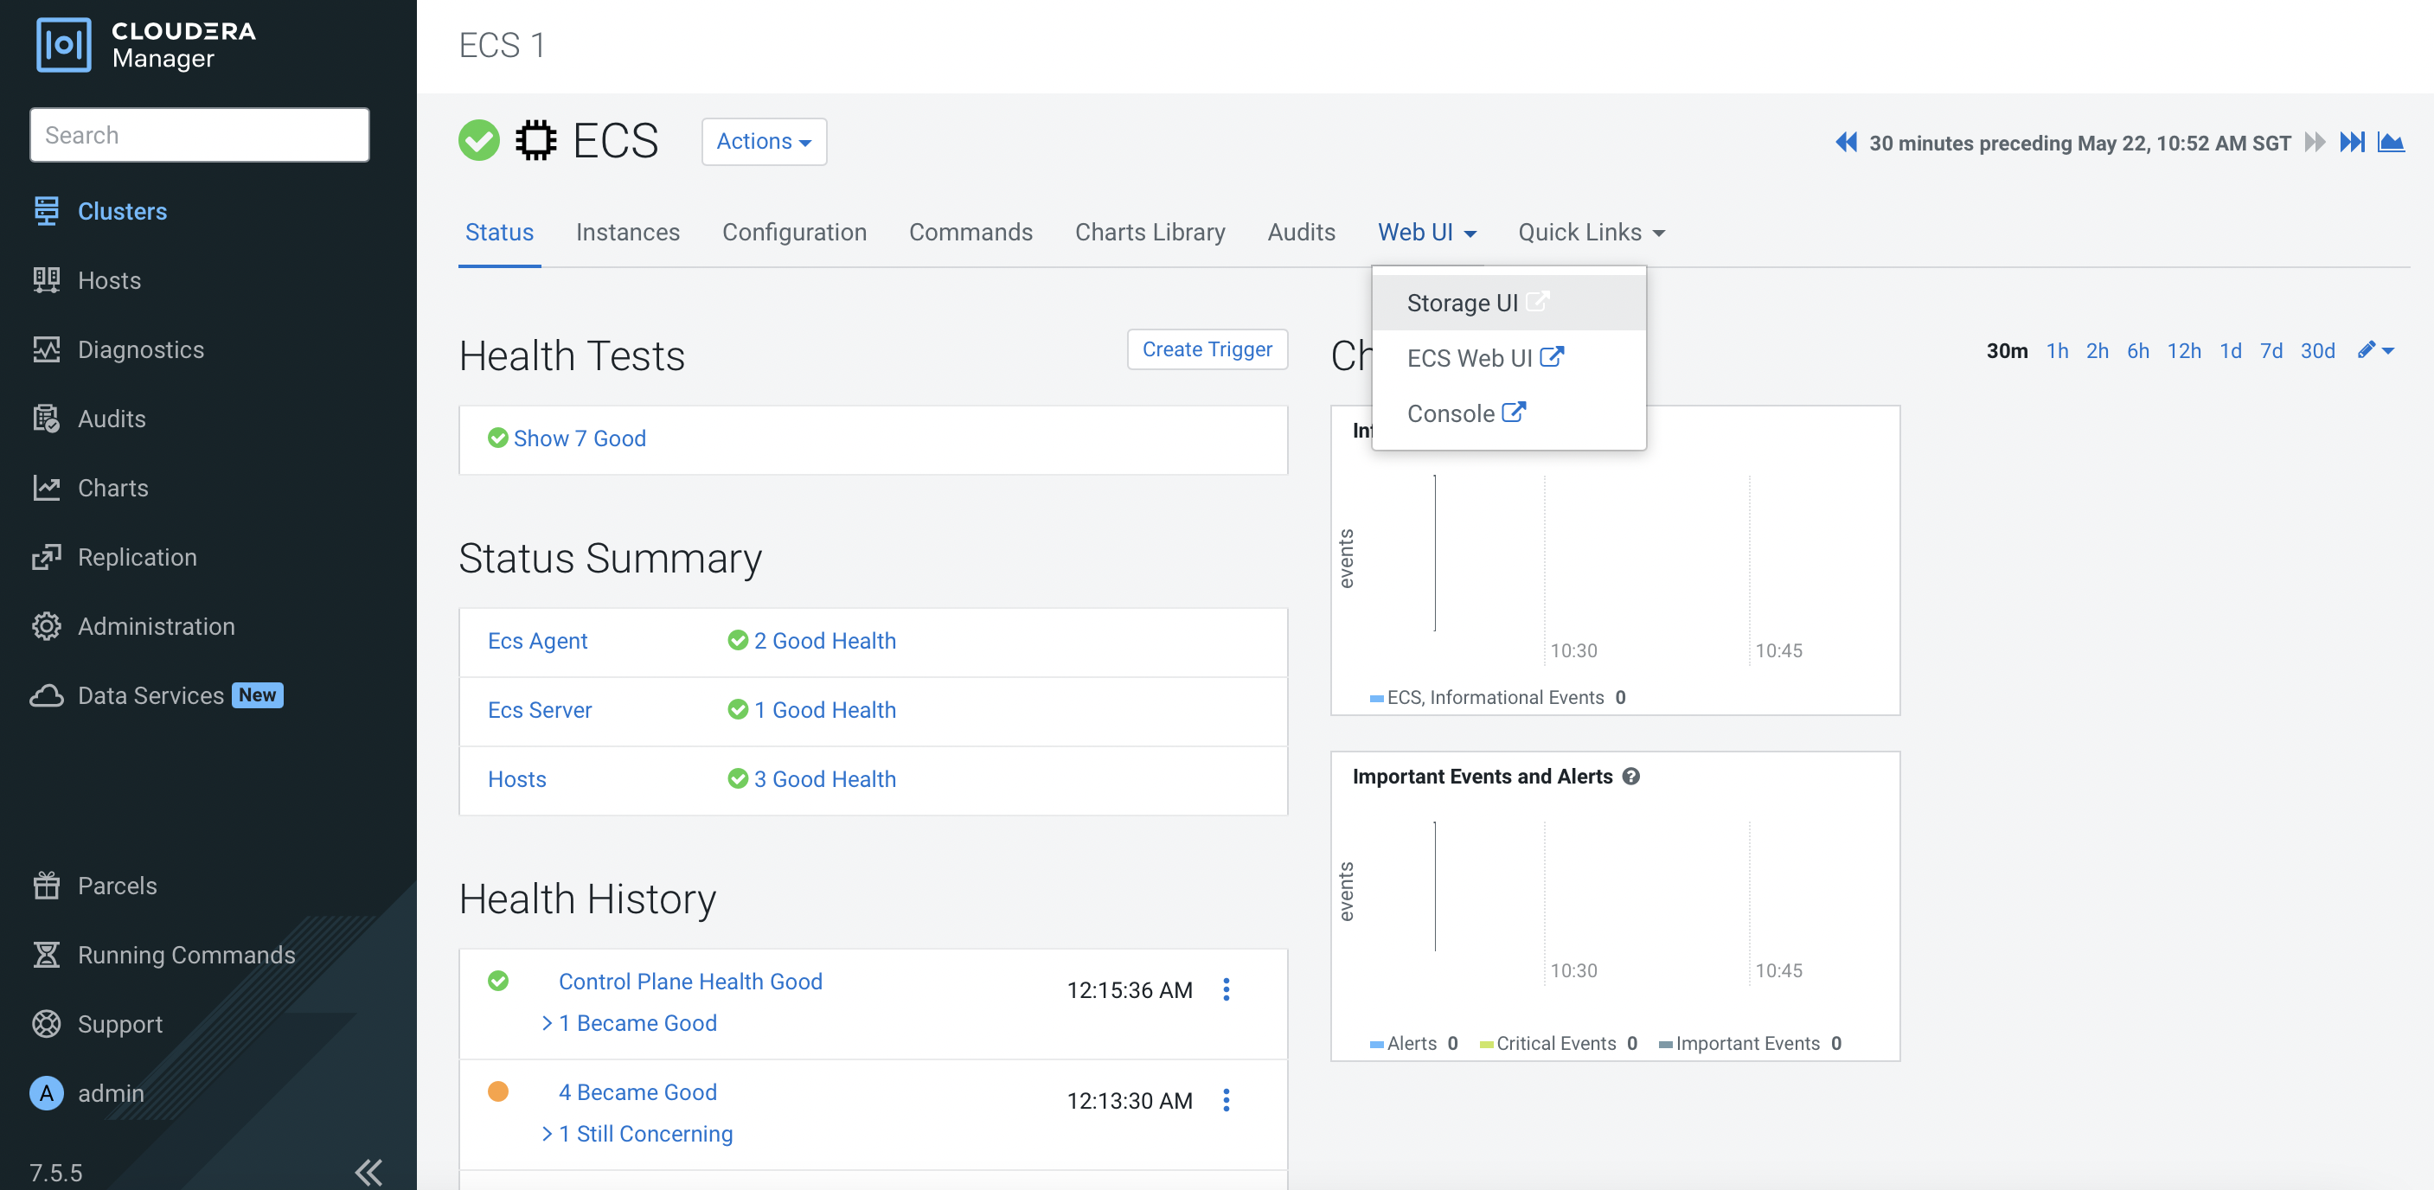Click the rewind time range arrows

pos(1845,143)
